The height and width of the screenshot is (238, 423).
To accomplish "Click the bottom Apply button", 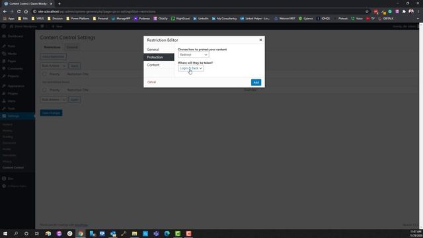I will [x=75, y=100].
